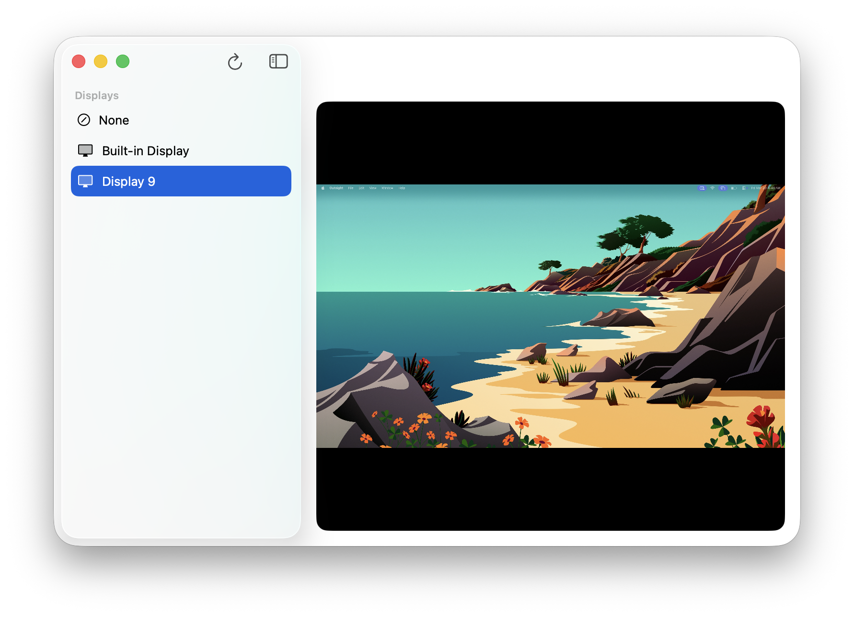Open the Window menu in the mirrored display

[x=388, y=188]
